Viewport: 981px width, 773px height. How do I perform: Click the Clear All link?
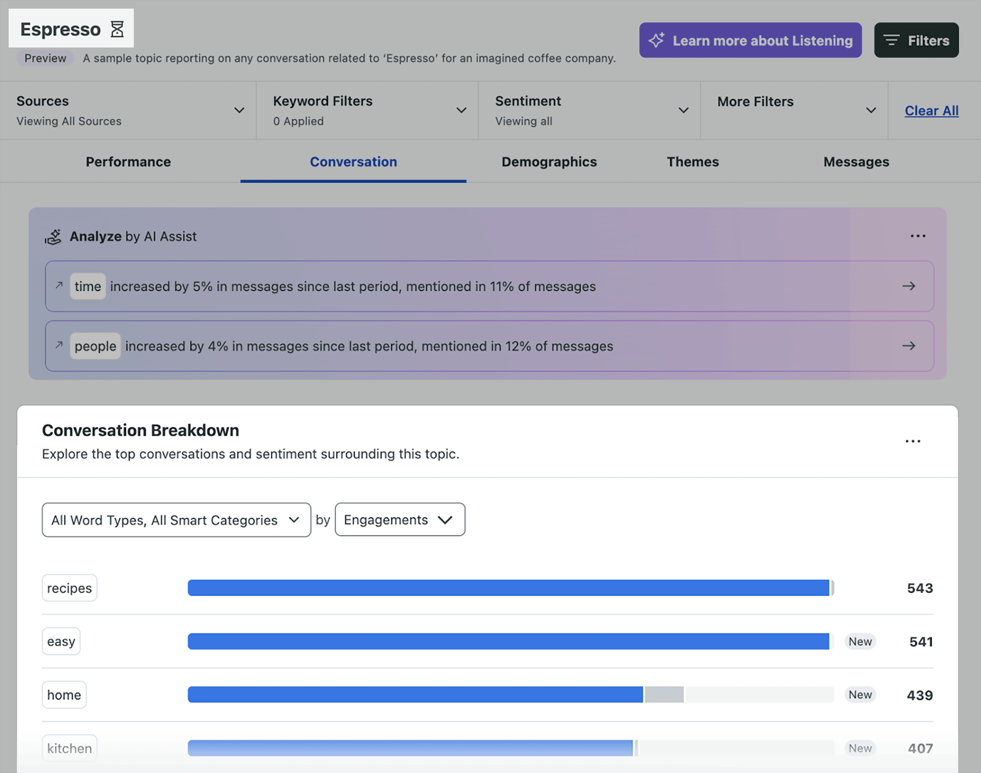[932, 110]
